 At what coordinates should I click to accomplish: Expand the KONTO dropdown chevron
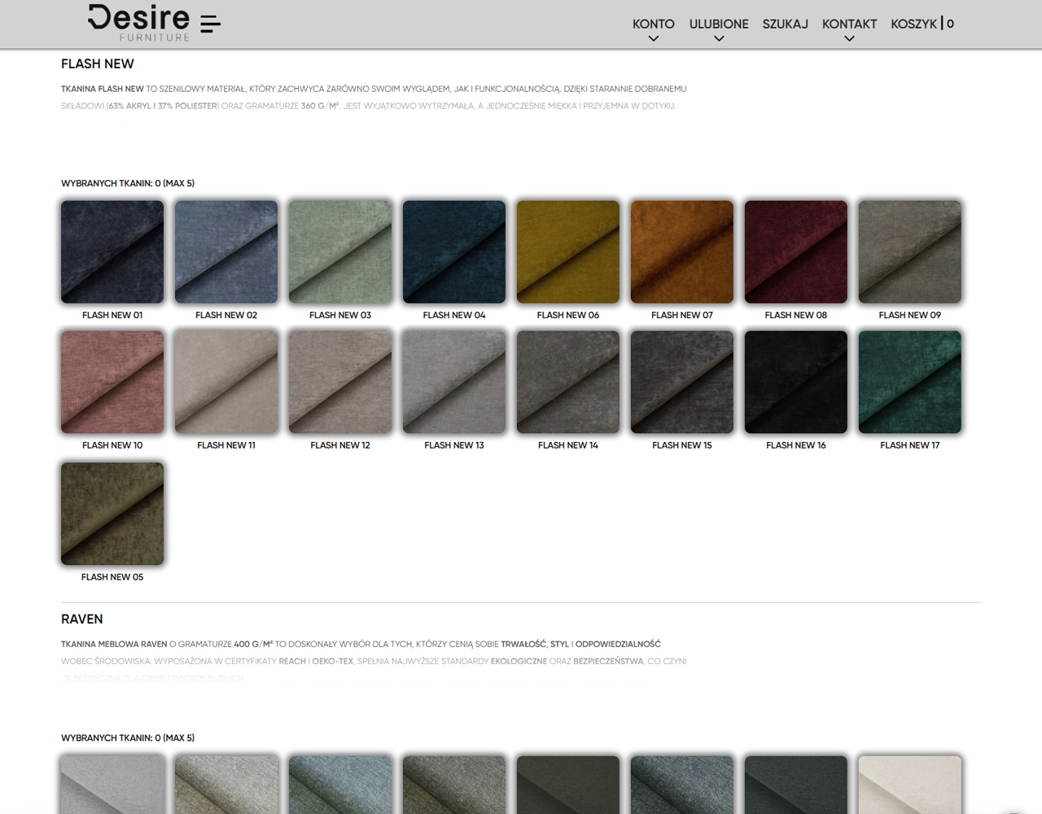[654, 38]
